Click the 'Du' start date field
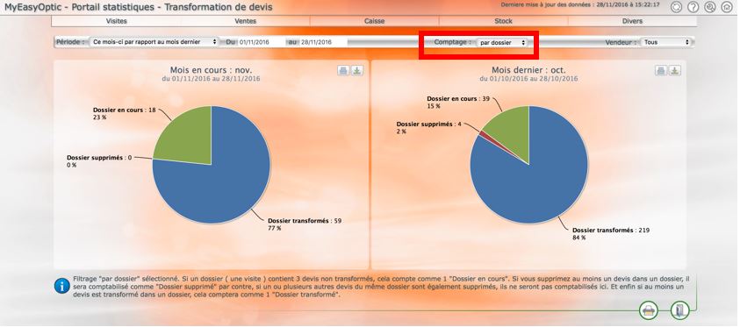Screen dimensions: 740x327 261,42
